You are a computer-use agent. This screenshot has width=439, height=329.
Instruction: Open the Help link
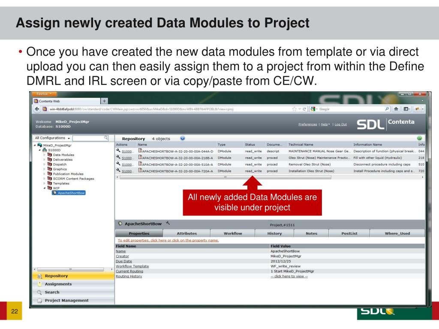point(325,124)
